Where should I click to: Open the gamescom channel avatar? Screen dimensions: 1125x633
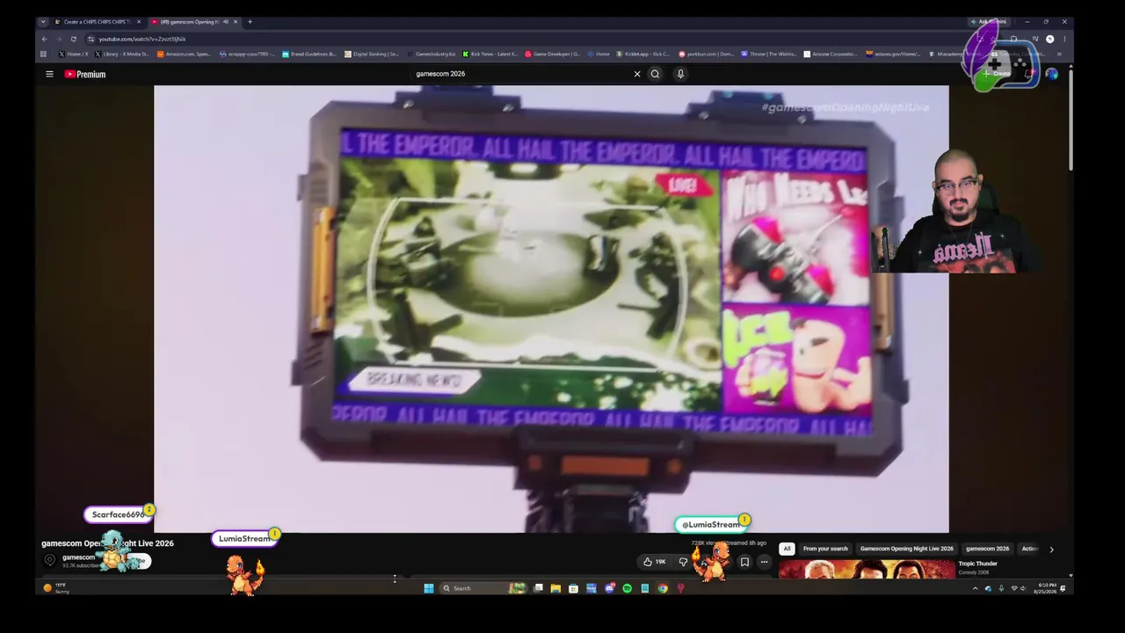pyautogui.click(x=50, y=560)
